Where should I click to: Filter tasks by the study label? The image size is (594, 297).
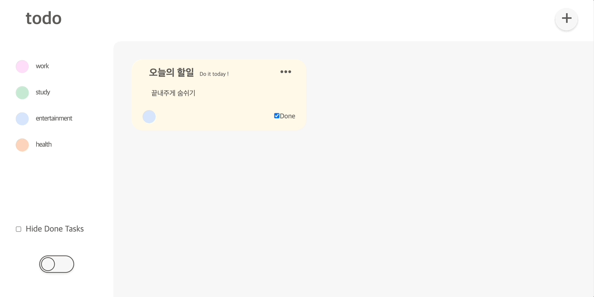43,92
